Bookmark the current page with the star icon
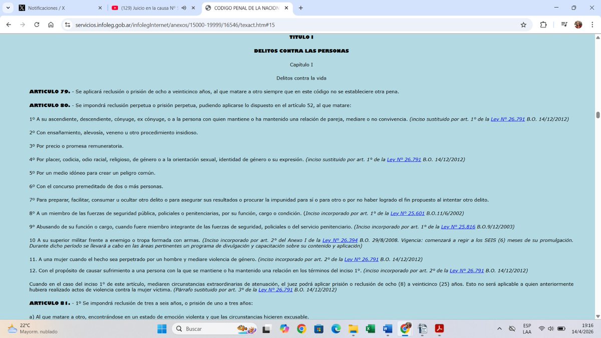The height and width of the screenshot is (338, 601). pos(523,24)
